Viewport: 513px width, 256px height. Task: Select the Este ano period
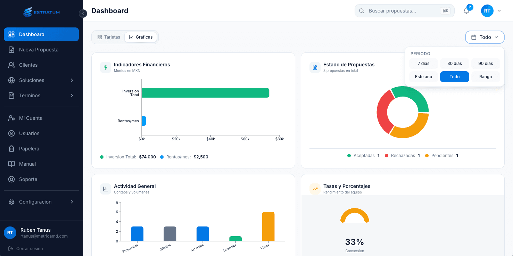423,77
